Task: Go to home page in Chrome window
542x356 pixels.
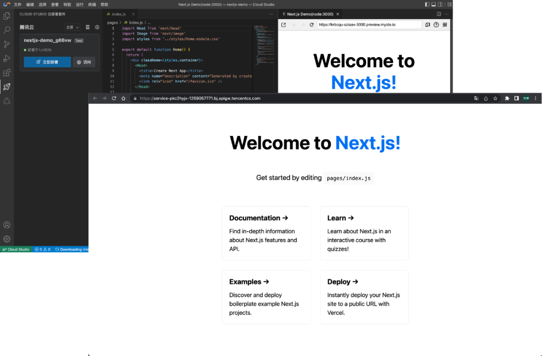Action: pyautogui.click(x=123, y=98)
